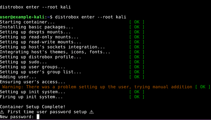Viewport: 211px width, 120px height.
Task: Click the orange Warning message line
Action: coord(97,87)
